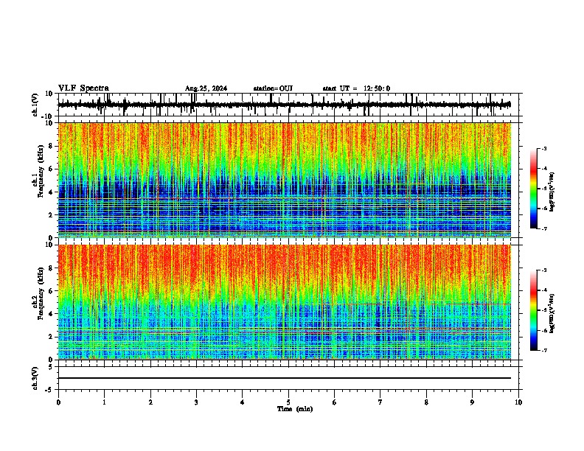Click the ch.1 colorbar log(PSD) label
The width and height of the screenshot is (584, 451).
coord(552,192)
